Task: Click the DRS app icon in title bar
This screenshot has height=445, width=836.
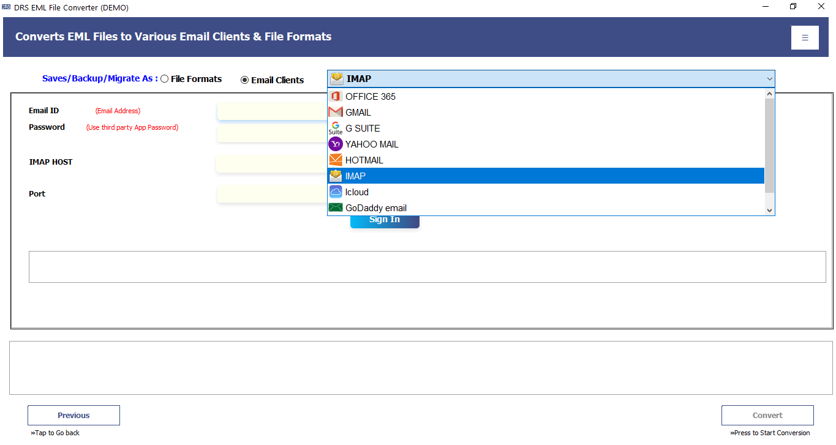Action: coord(6,7)
